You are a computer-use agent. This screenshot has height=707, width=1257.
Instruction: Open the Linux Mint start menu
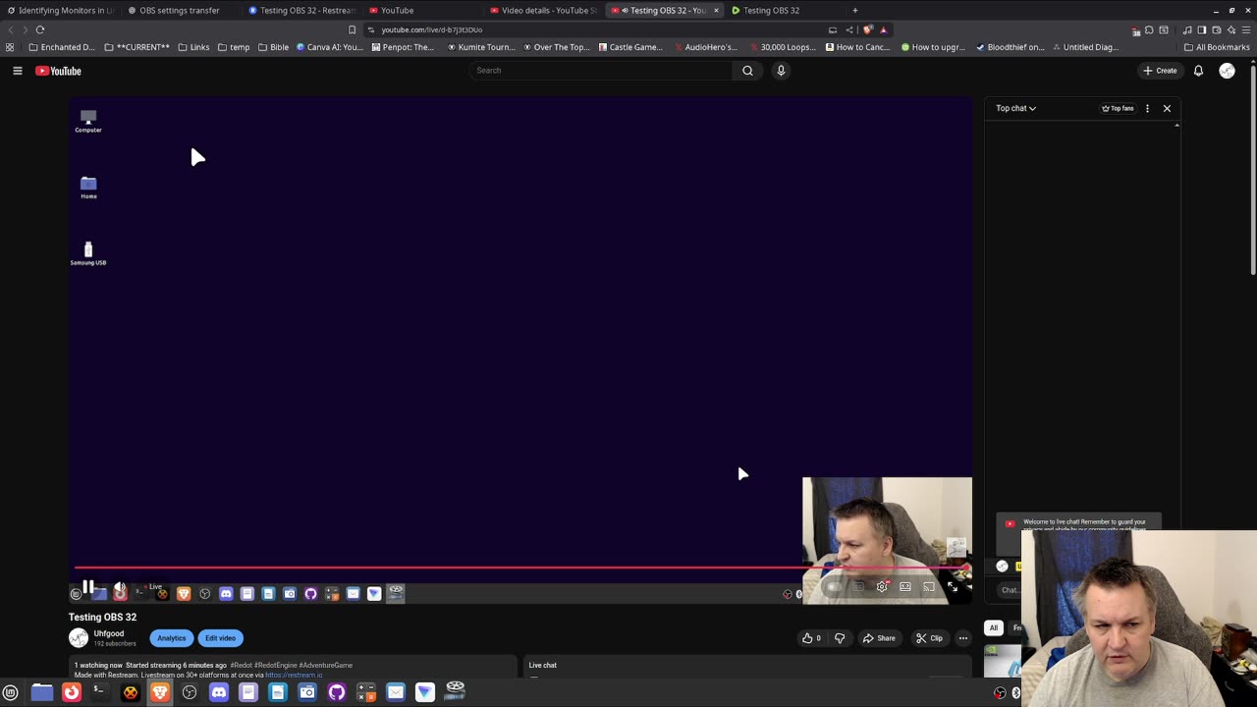(x=11, y=692)
